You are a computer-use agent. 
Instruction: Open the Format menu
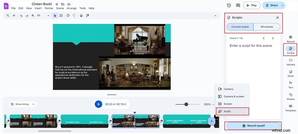[49, 8]
